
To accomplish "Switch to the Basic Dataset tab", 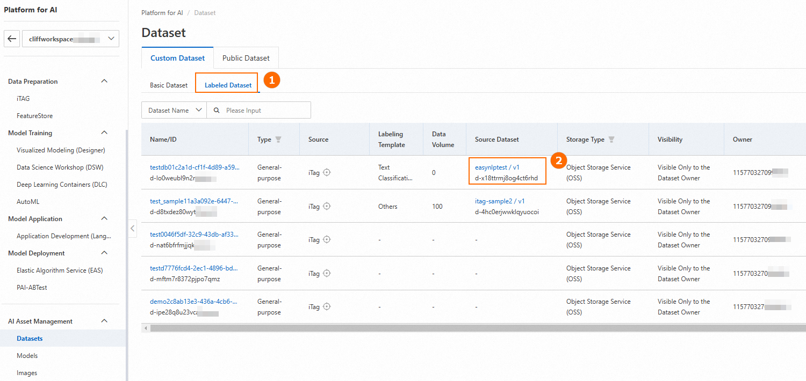I will click(x=169, y=85).
